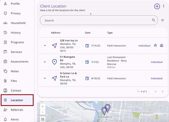Click the Notes icon in sidebar

click(5, 71)
